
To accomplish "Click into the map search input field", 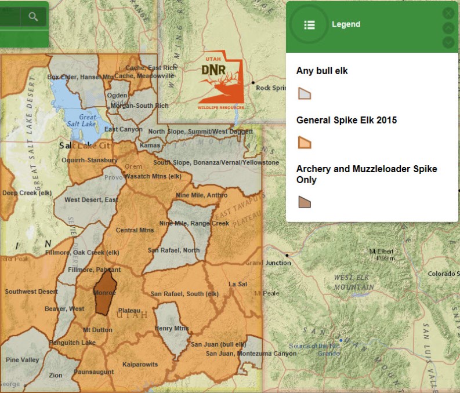I will (10, 17).
